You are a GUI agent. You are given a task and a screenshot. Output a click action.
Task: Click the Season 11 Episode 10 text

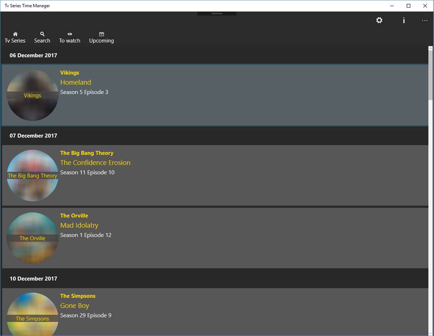pos(87,172)
